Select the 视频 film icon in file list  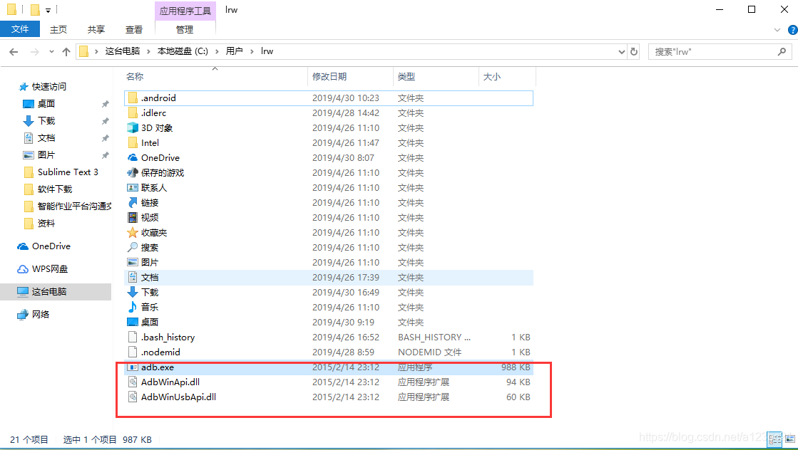pos(133,217)
